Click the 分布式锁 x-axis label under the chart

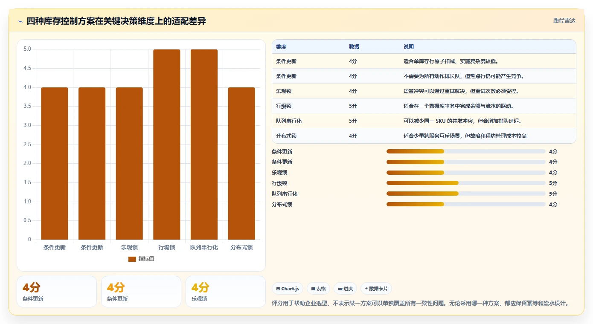[x=241, y=247]
